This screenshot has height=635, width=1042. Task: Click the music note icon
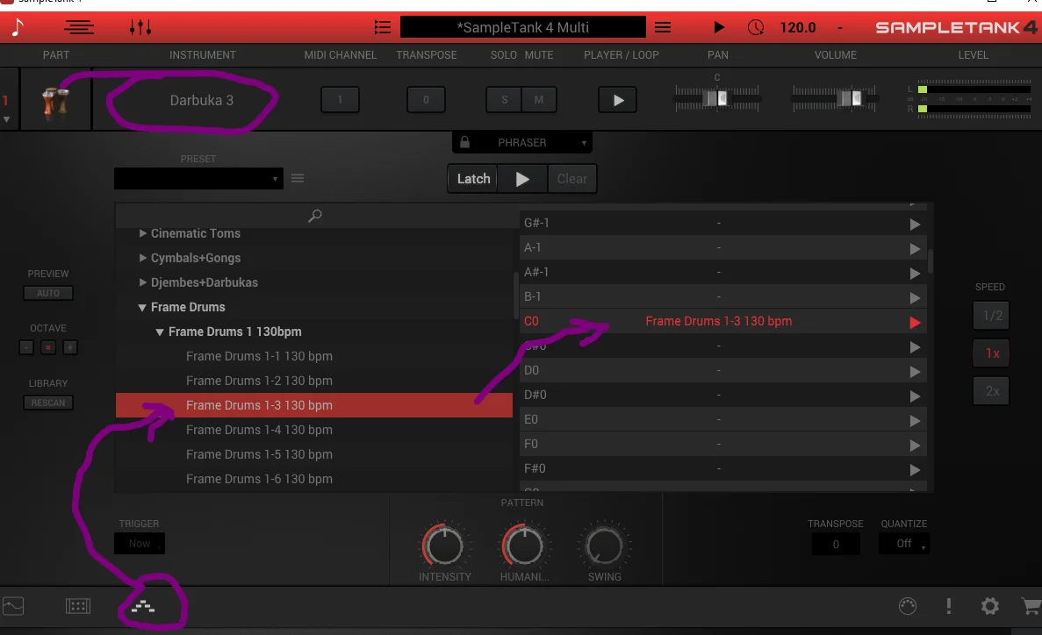pyautogui.click(x=18, y=27)
